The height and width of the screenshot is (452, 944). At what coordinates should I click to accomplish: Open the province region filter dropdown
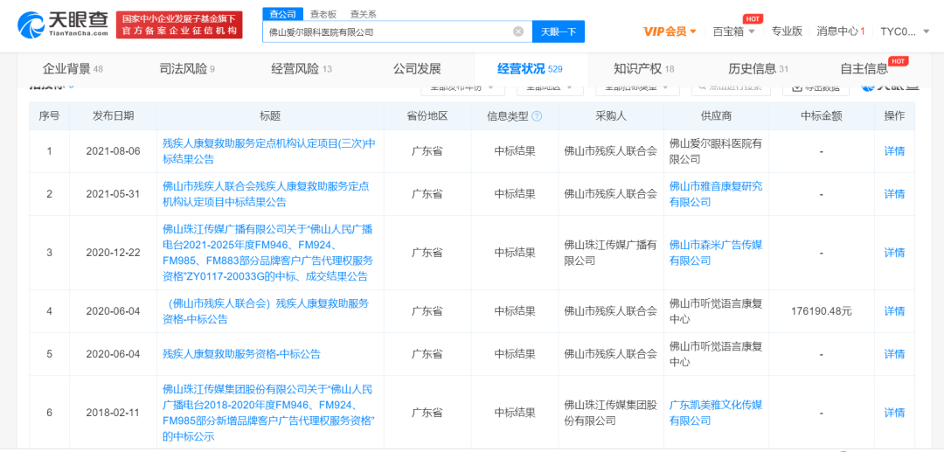point(550,87)
